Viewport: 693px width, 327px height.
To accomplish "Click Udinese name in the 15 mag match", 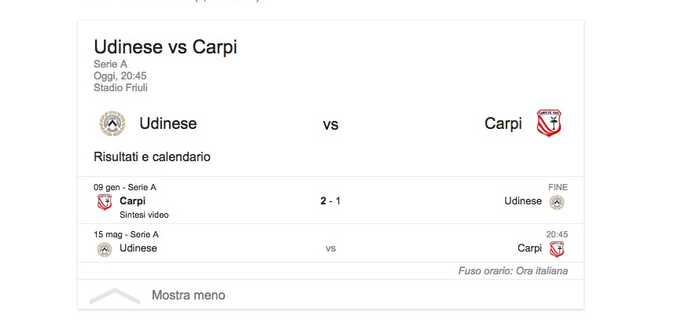I will point(138,248).
